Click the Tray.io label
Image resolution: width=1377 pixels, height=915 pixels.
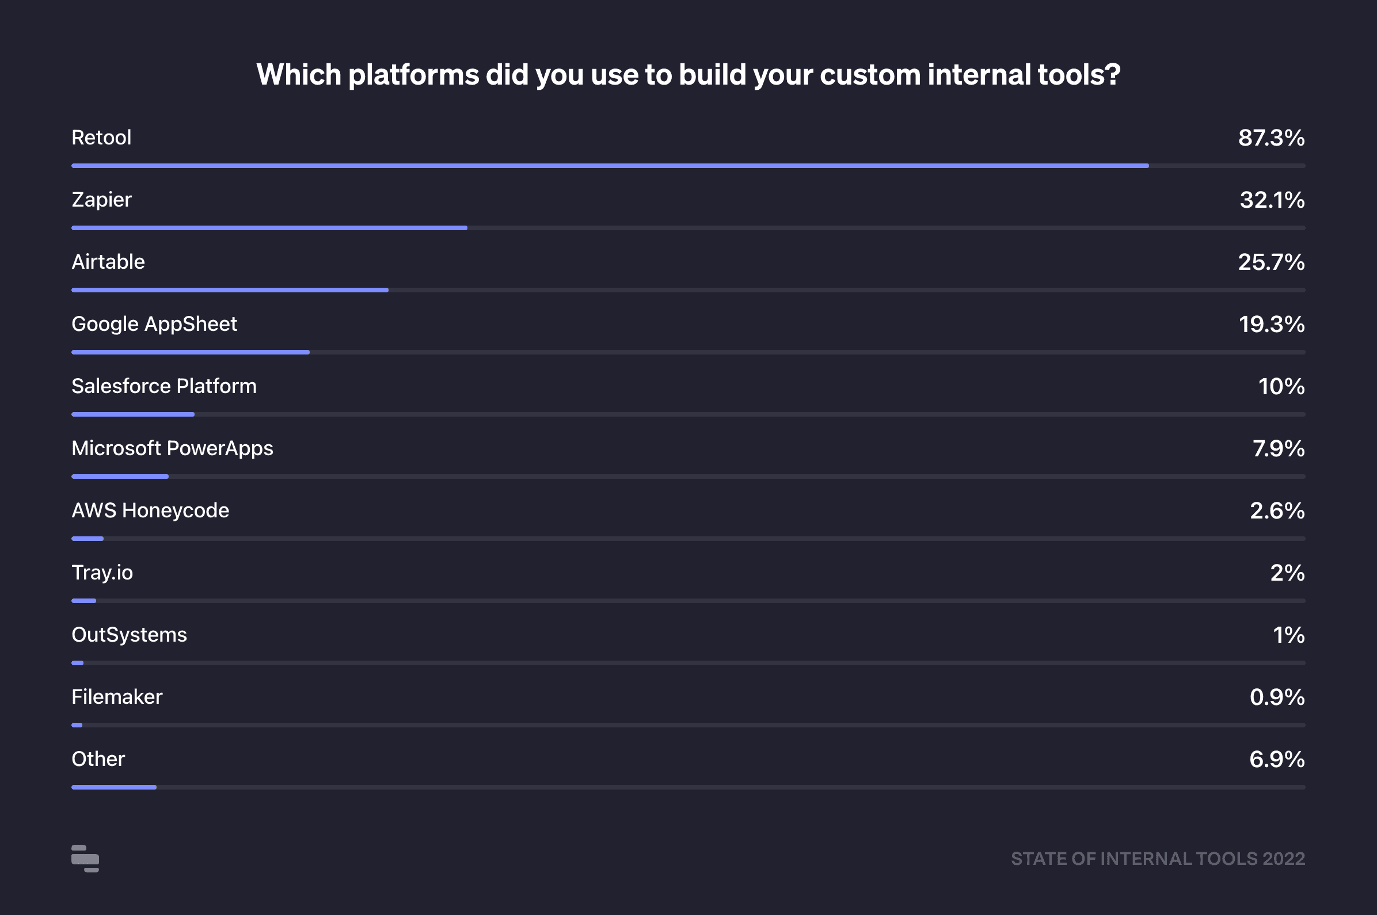click(x=102, y=573)
